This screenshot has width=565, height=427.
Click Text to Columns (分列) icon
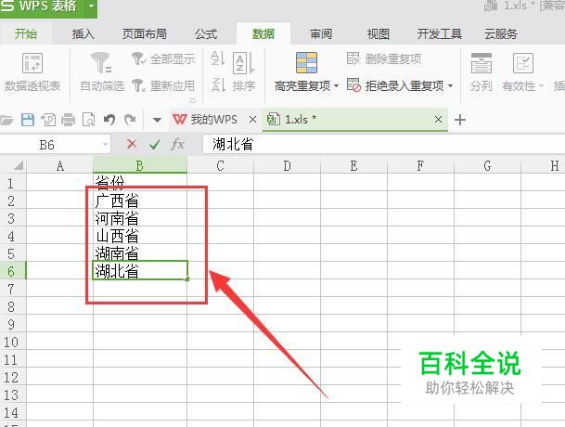pyautogui.click(x=482, y=63)
